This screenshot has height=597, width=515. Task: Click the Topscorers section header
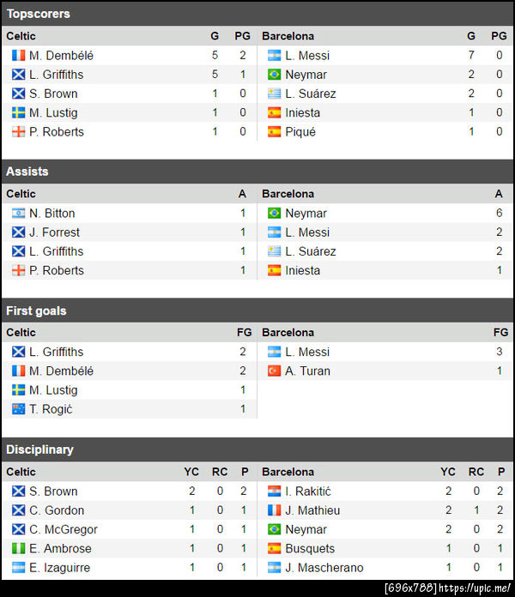[39, 14]
